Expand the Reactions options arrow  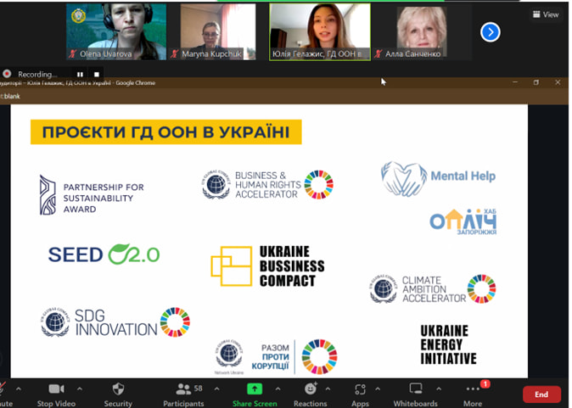[328, 389]
